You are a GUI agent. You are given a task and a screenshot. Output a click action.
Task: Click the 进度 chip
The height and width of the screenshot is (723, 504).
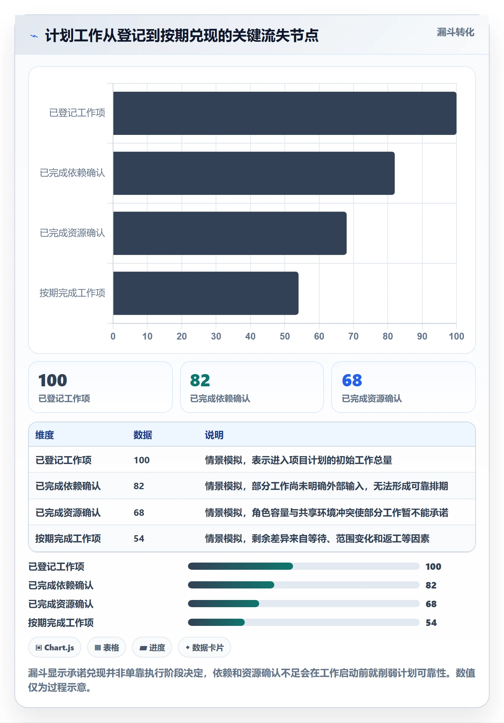pyautogui.click(x=152, y=647)
